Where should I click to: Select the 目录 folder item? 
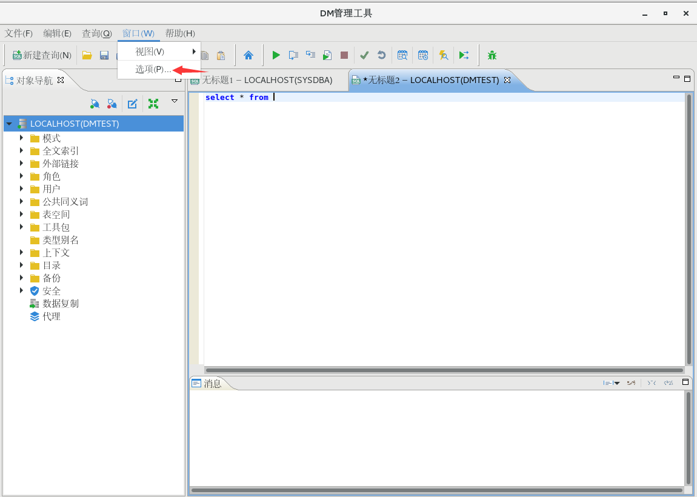coord(45,265)
